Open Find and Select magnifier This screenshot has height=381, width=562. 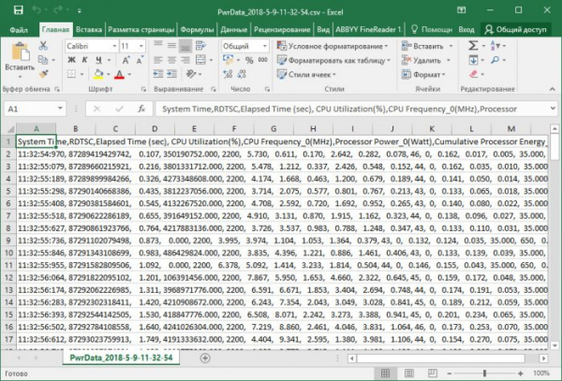tap(495, 60)
